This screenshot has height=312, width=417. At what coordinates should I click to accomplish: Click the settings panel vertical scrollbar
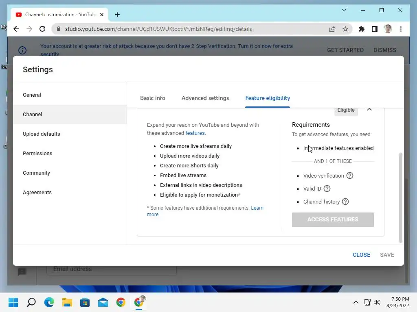tap(401, 197)
